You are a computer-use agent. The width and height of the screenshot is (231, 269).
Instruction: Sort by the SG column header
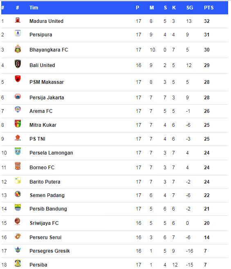click(190, 8)
